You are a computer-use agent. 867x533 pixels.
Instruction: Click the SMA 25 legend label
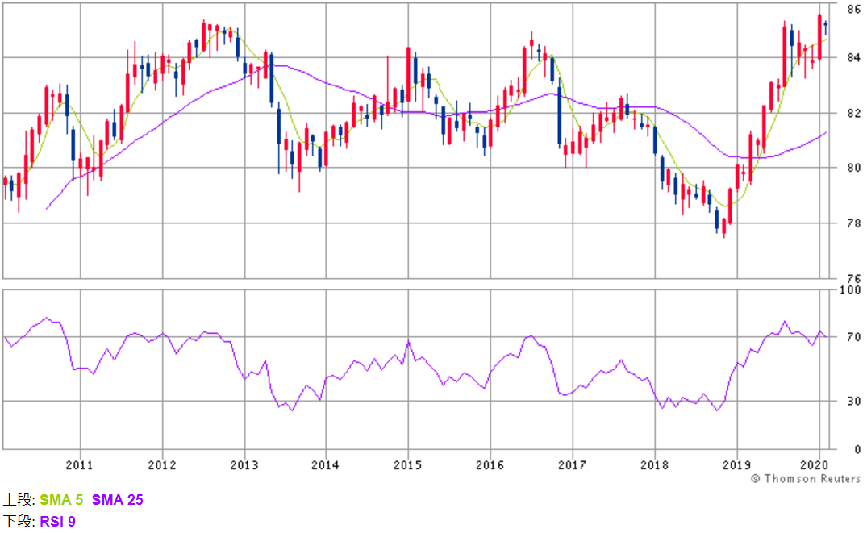coord(117,500)
